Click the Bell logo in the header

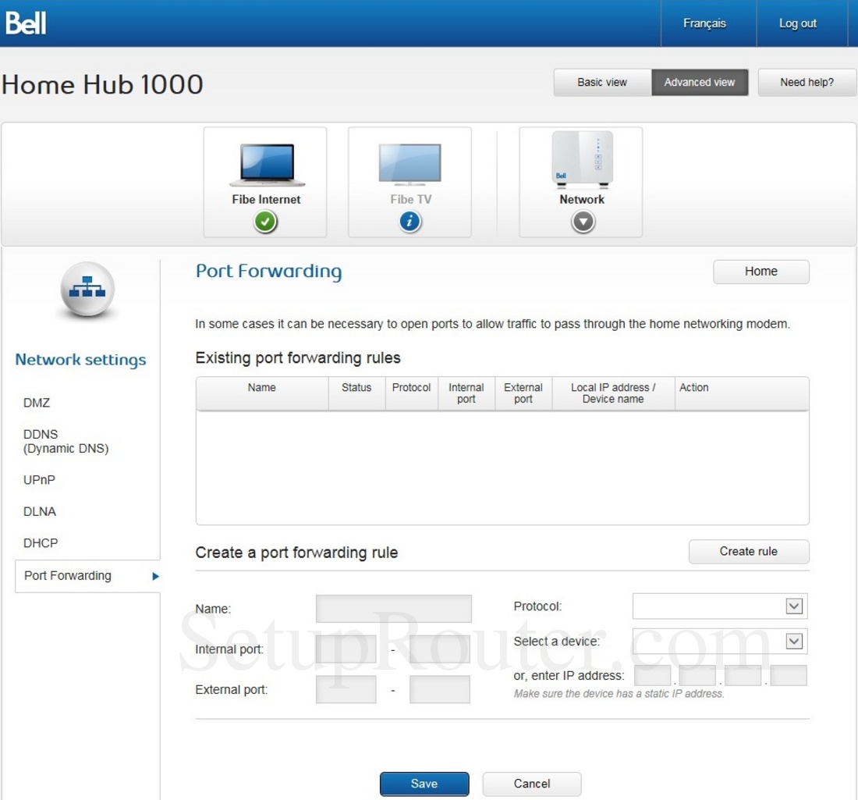click(26, 23)
